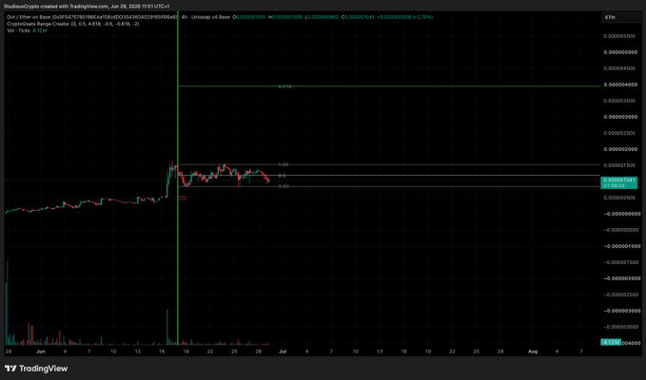Click the 4.12 M volume value in the legend
This screenshot has height=380, width=646.
(40, 30)
